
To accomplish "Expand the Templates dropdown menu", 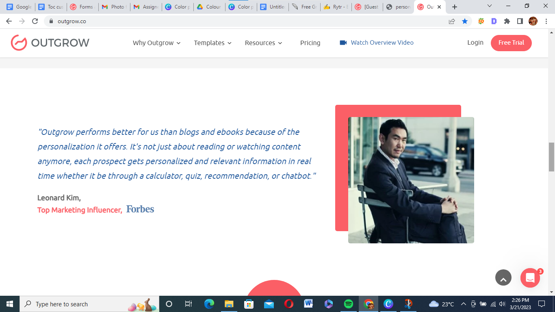I will [x=212, y=43].
